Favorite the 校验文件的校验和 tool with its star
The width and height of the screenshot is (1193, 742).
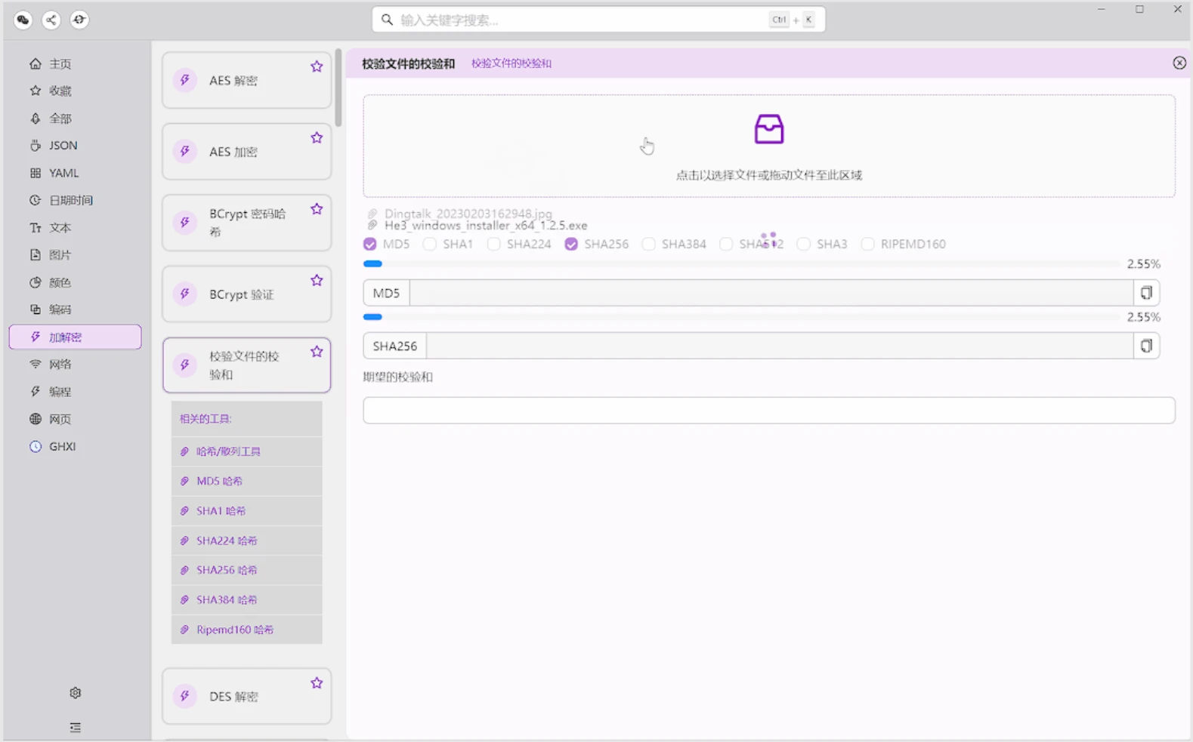coord(317,352)
